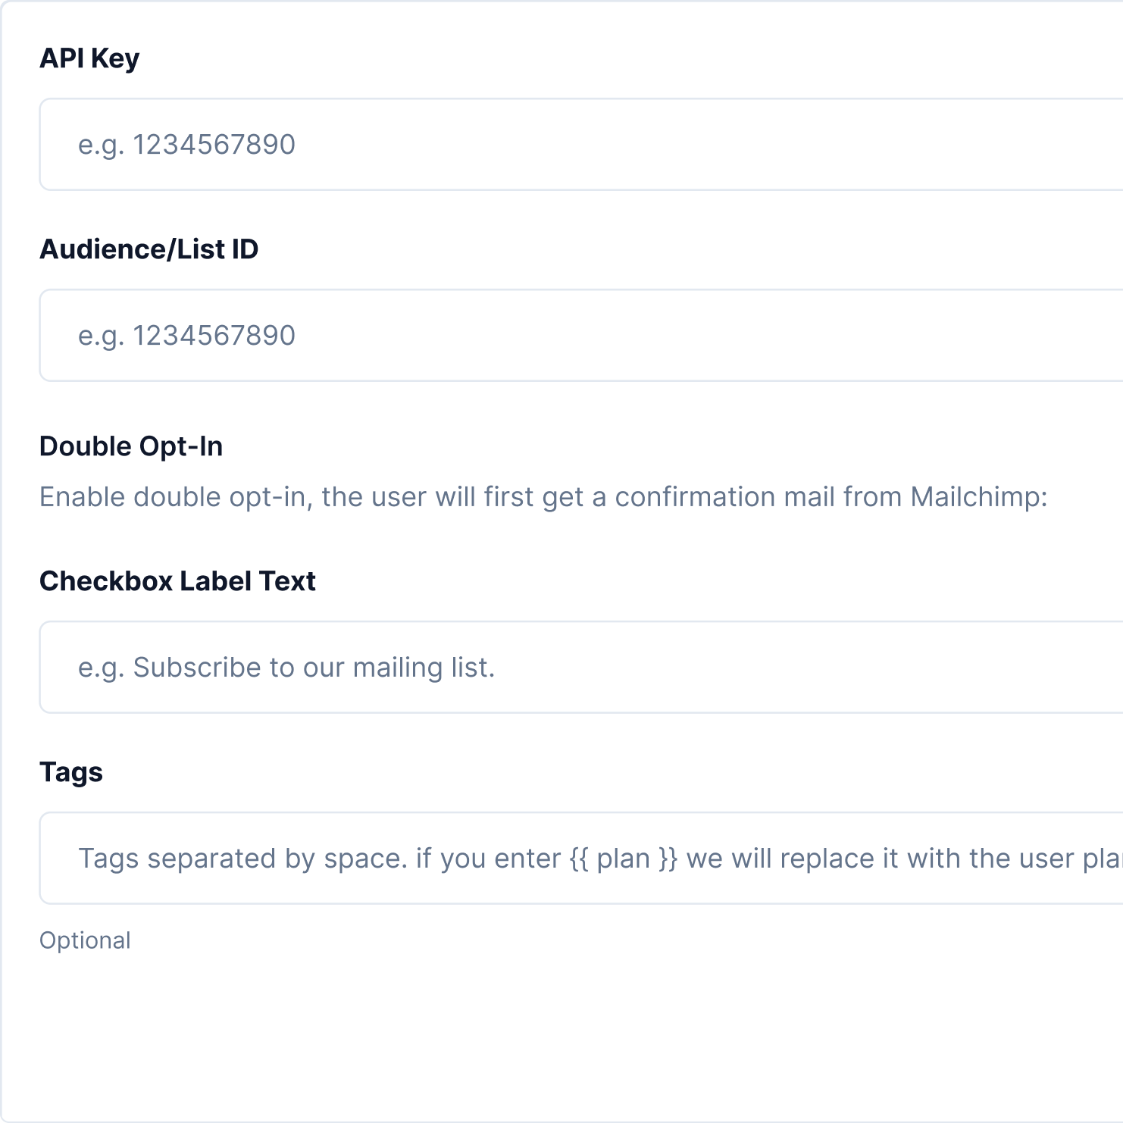Click the "e.g. 1234567890" placeholder under API Key
The width and height of the screenshot is (1123, 1123).
[186, 144]
